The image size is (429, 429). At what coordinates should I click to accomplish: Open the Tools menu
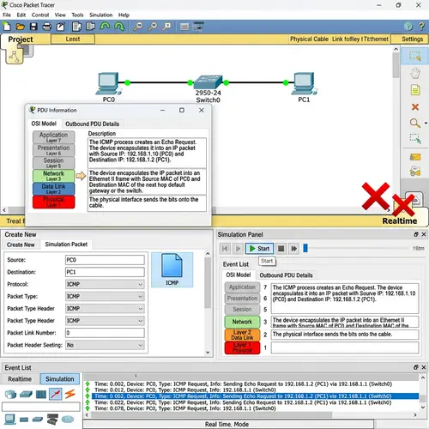tap(77, 15)
